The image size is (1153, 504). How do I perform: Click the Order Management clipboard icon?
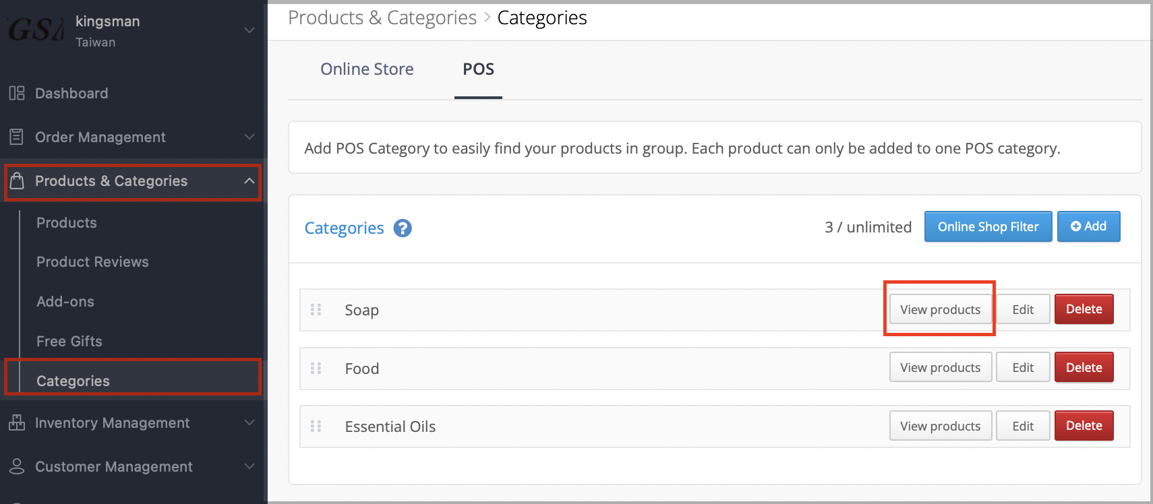(17, 137)
